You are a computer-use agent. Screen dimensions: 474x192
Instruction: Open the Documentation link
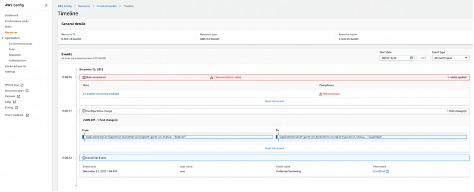(14, 91)
